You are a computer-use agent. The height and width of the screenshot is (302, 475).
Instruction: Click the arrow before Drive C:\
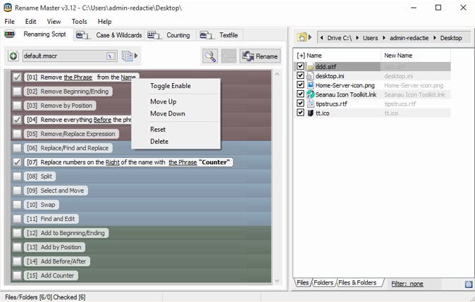[x=321, y=38]
